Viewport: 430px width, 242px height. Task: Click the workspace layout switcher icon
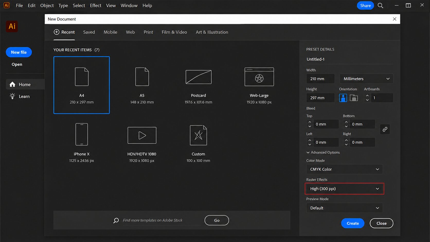coord(408,5)
